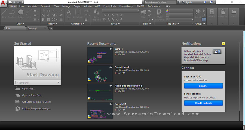Expand the Block panel
The width and height of the screenshot is (245, 130).
coord(147,24)
